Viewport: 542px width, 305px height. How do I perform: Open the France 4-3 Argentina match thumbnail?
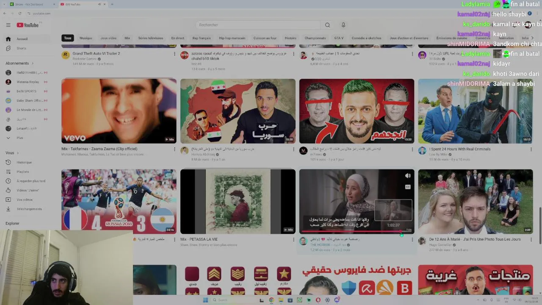tap(119, 202)
